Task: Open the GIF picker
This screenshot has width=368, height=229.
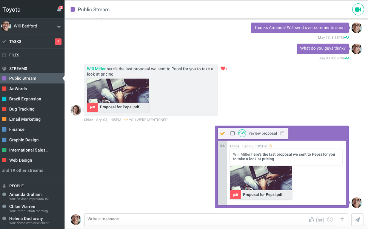Action: click(x=320, y=220)
